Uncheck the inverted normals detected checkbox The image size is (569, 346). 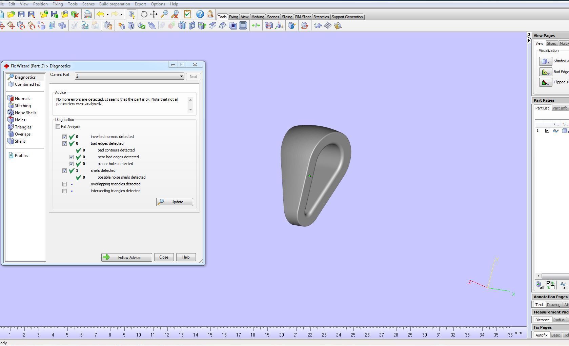coord(64,137)
